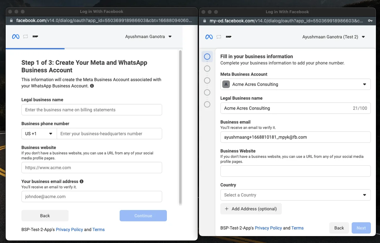380x243 pixels.
Task: Click the plus icon in Add Address button
Action: pyautogui.click(x=226, y=209)
